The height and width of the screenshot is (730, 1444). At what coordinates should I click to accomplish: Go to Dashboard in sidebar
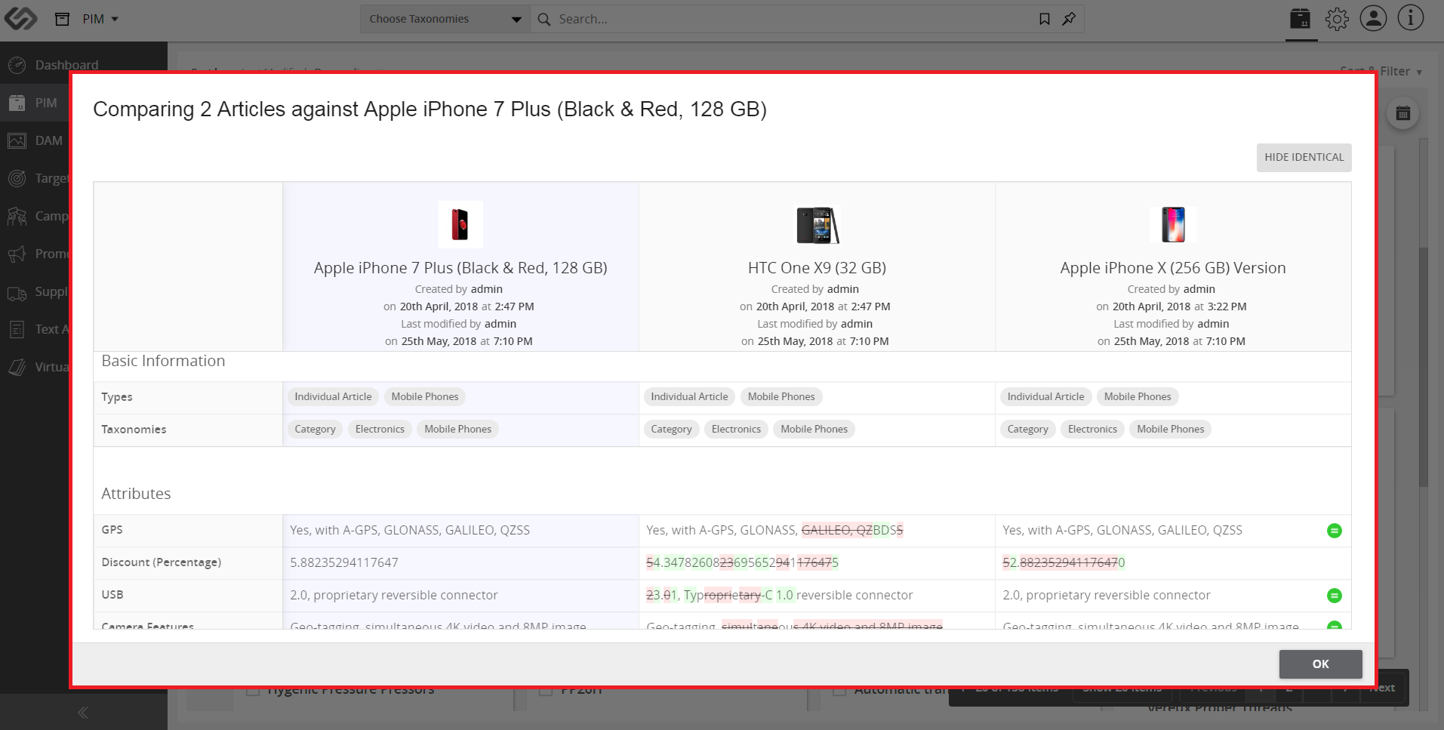click(66, 65)
